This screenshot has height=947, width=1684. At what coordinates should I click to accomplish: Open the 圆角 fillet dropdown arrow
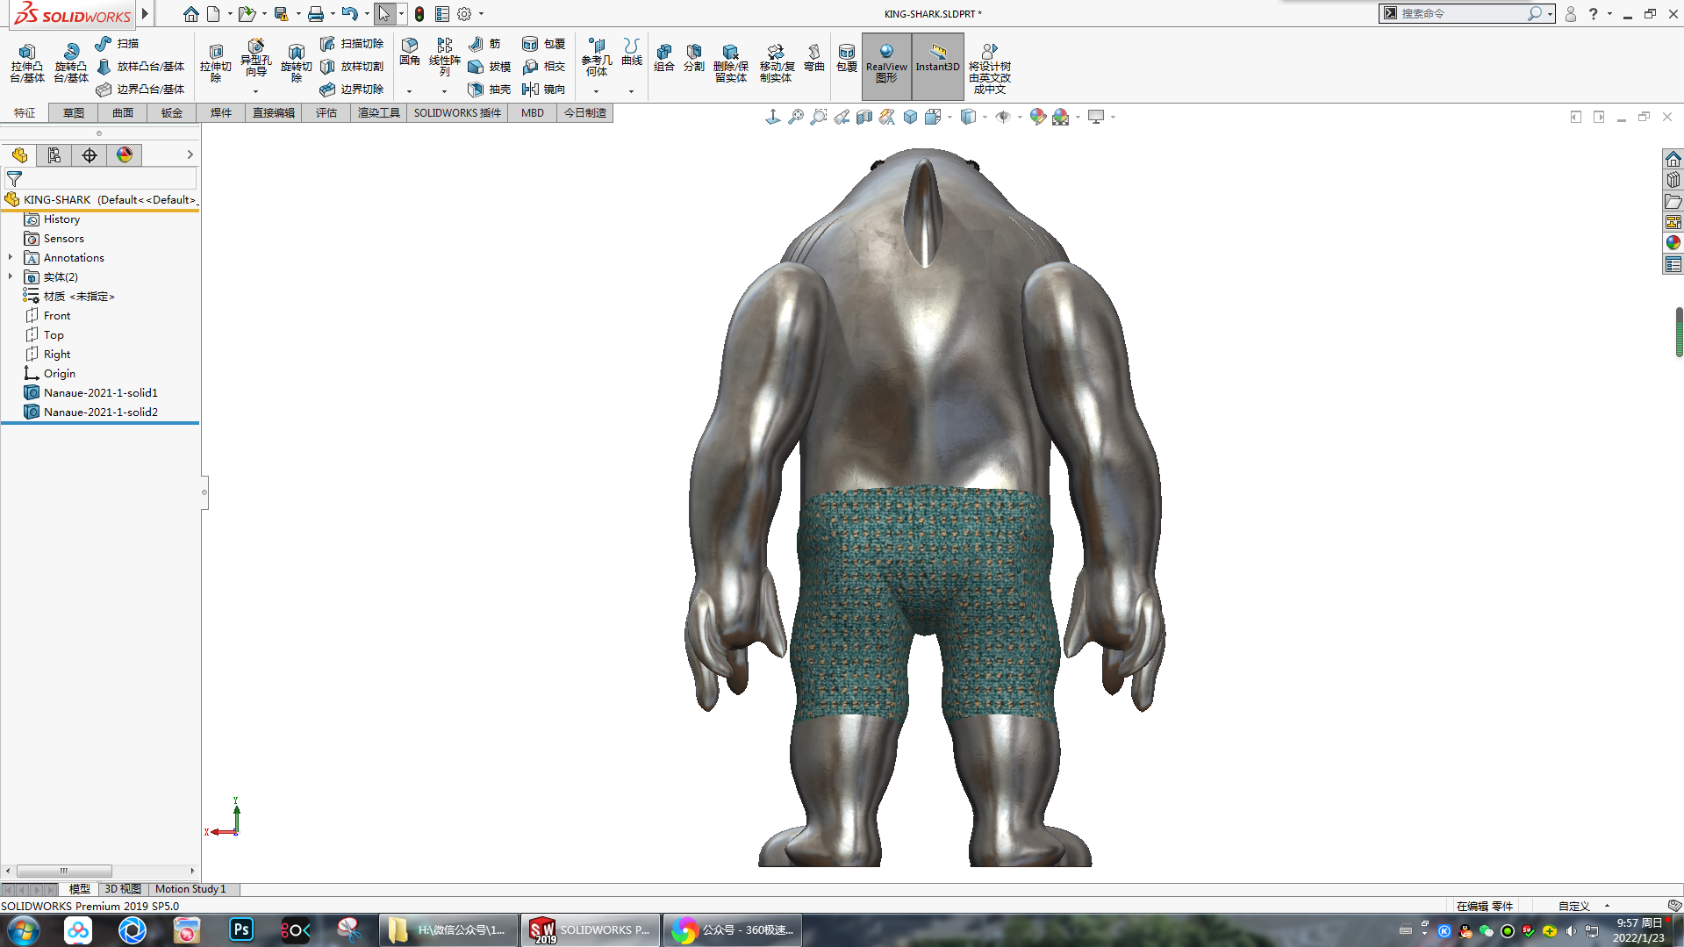[409, 91]
